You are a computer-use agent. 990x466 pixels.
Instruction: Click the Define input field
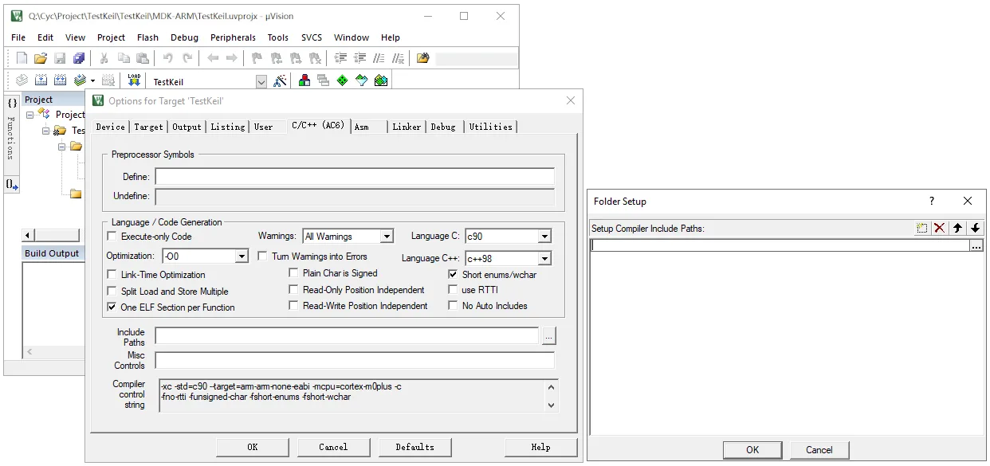pos(355,177)
